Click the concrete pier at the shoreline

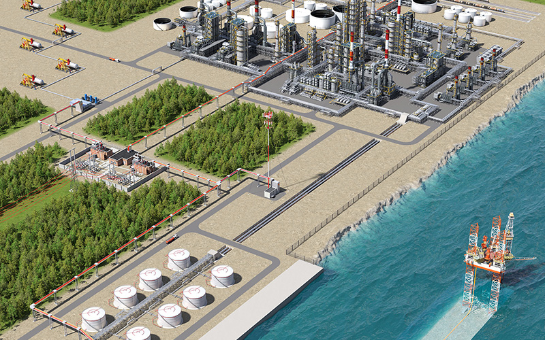pyautogui.click(x=271, y=301)
